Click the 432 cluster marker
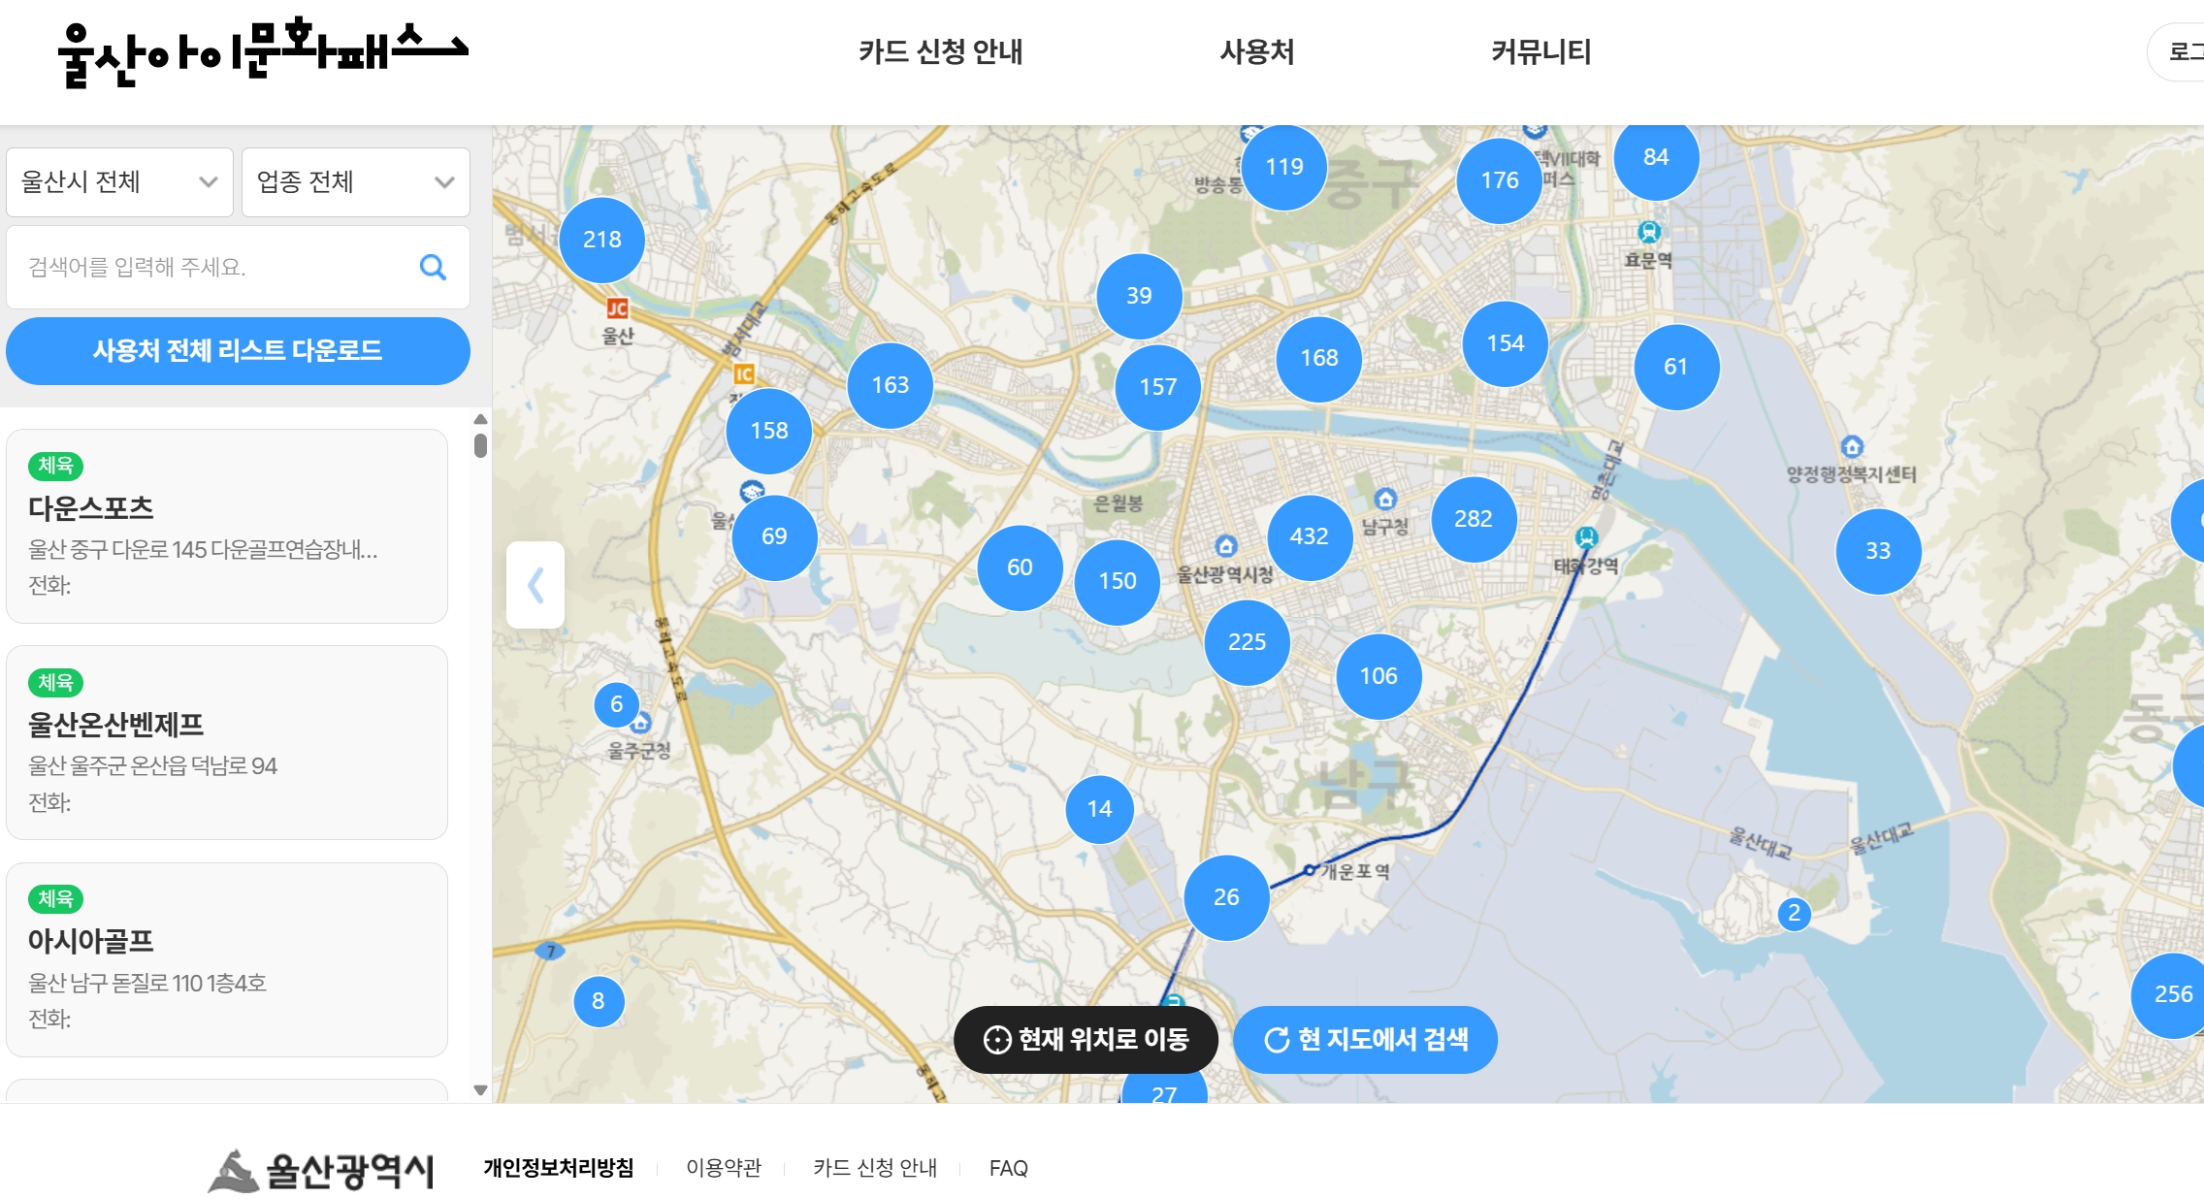2204x1199 pixels. (x=1309, y=536)
